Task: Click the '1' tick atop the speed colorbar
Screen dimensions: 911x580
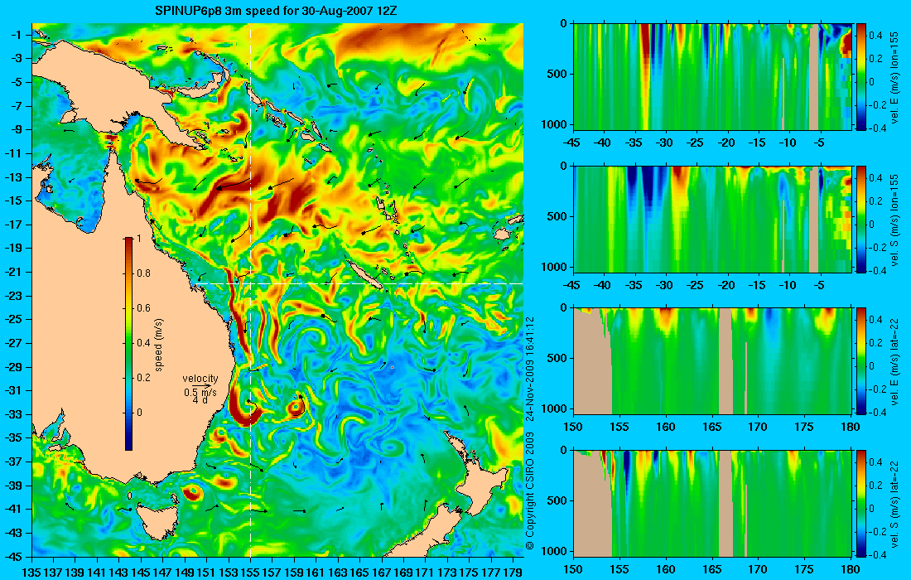Action: (138, 239)
